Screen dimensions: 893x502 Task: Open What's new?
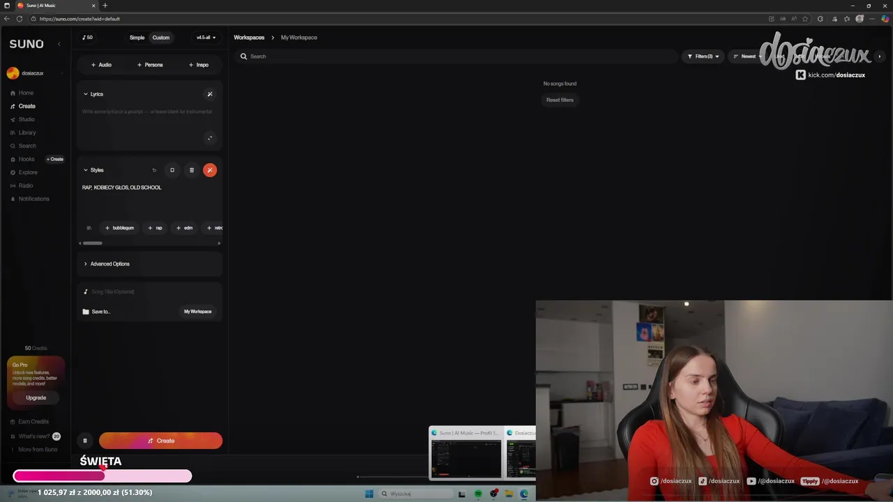pyautogui.click(x=35, y=436)
